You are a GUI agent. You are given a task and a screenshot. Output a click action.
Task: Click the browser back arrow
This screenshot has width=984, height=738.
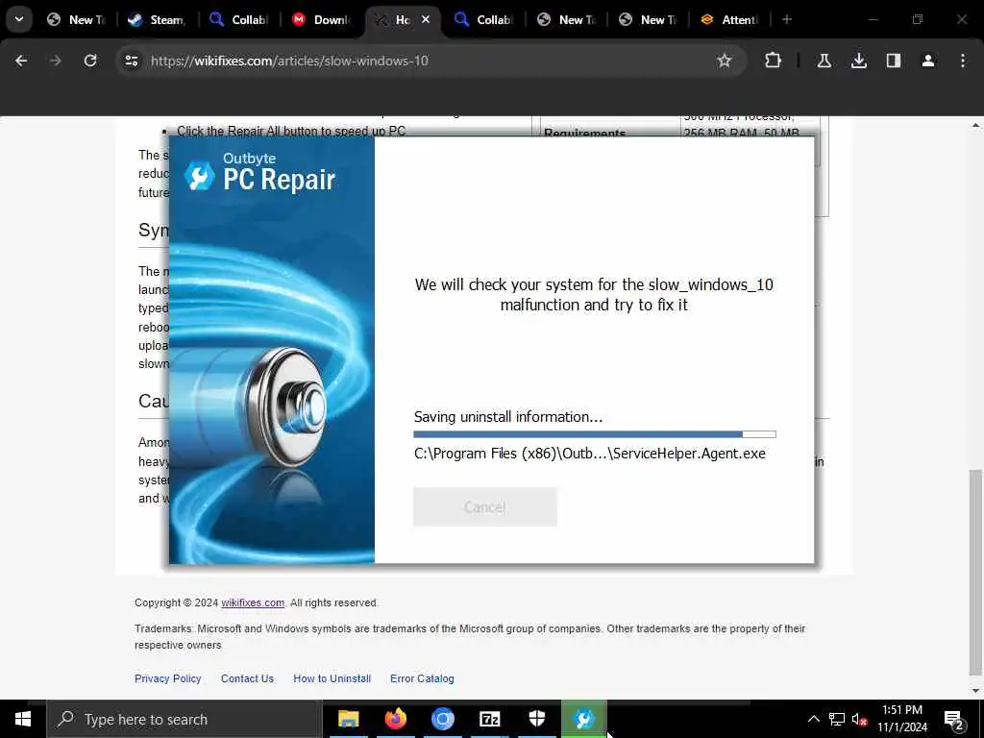[21, 61]
